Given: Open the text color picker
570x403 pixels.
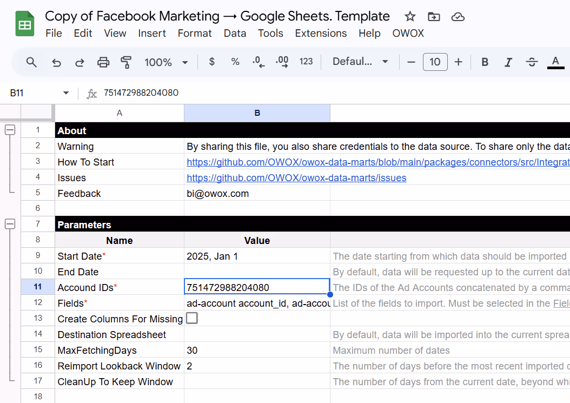Looking at the screenshot, I should [555, 62].
